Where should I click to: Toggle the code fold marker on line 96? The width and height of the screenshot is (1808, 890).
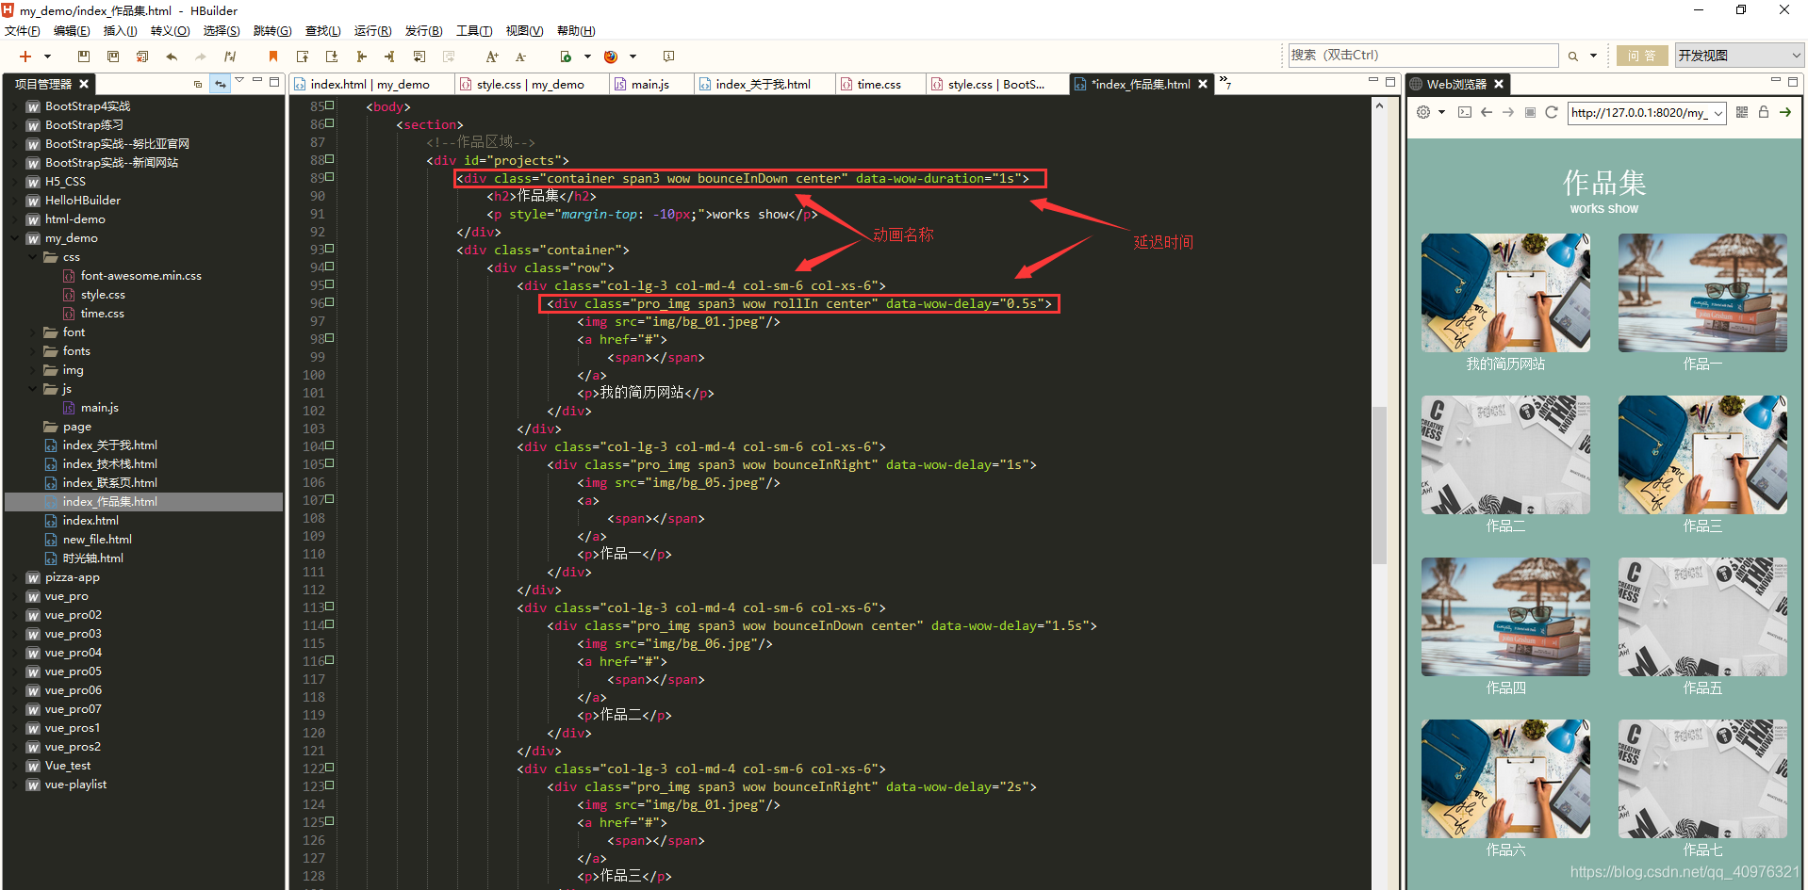[330, 302]
